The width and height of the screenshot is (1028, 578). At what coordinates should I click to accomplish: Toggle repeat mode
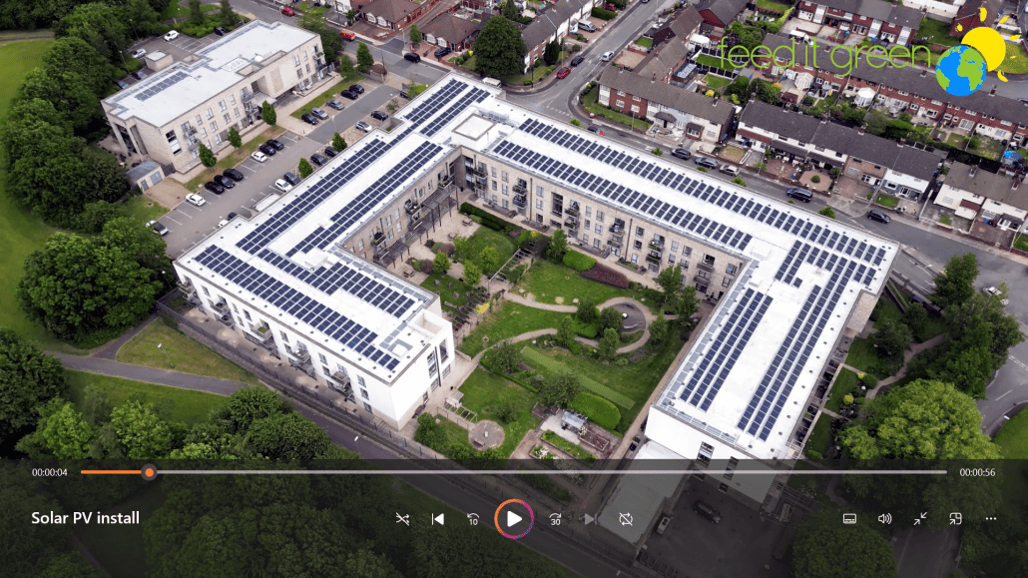[626, 519]
